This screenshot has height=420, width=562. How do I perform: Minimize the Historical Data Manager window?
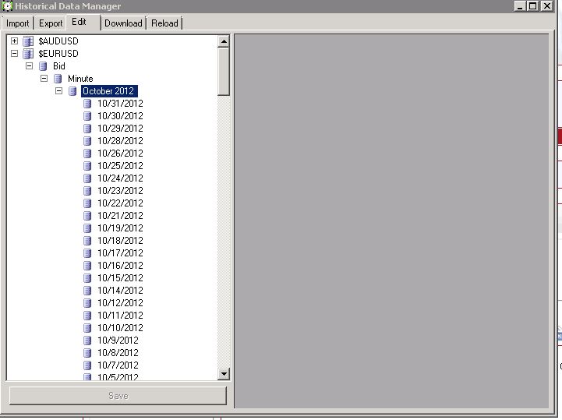coord(520,6)
